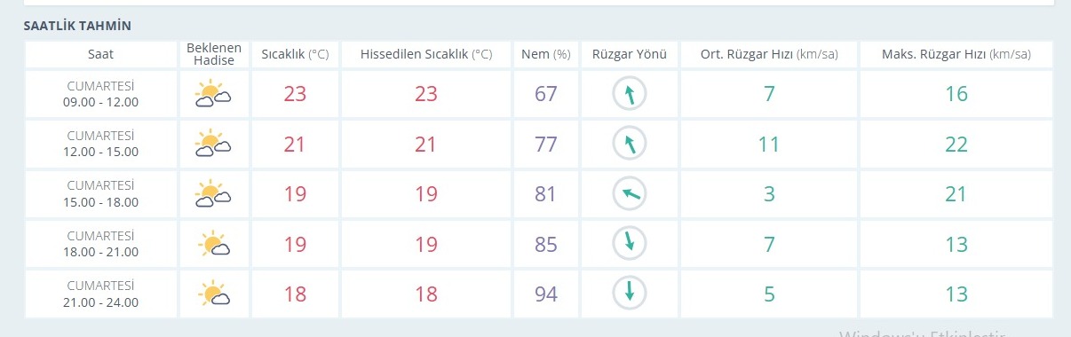Click the weather icon for 15.00 - 18.00

[213, 193]
